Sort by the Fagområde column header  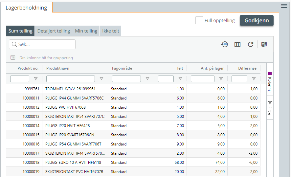(122, 68)
